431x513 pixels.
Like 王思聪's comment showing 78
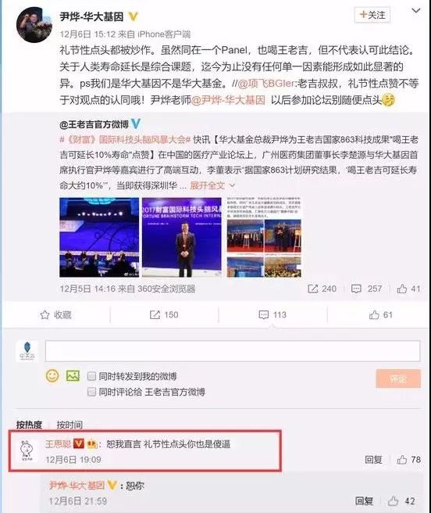tap(409, 460)
